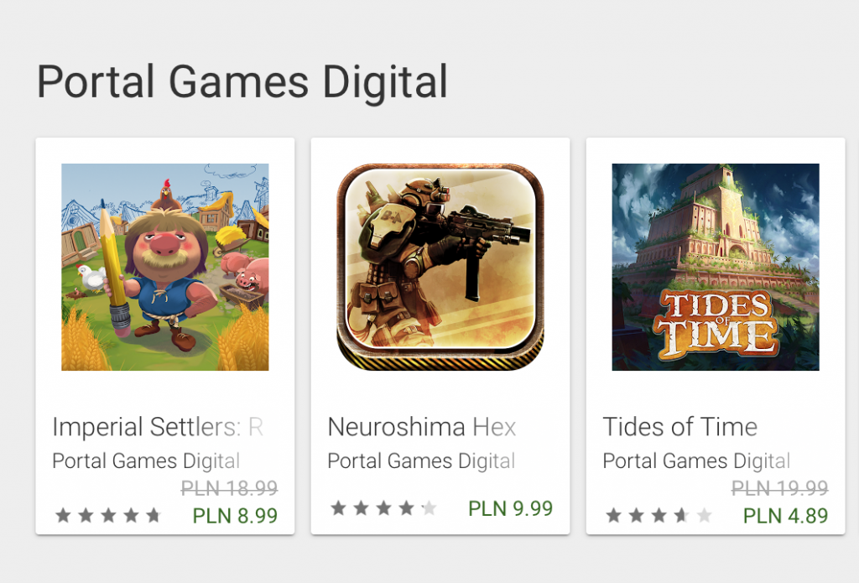Click the Imperial Settlers title text
Screen dimensions: 859x583
[x=158, y=427]
